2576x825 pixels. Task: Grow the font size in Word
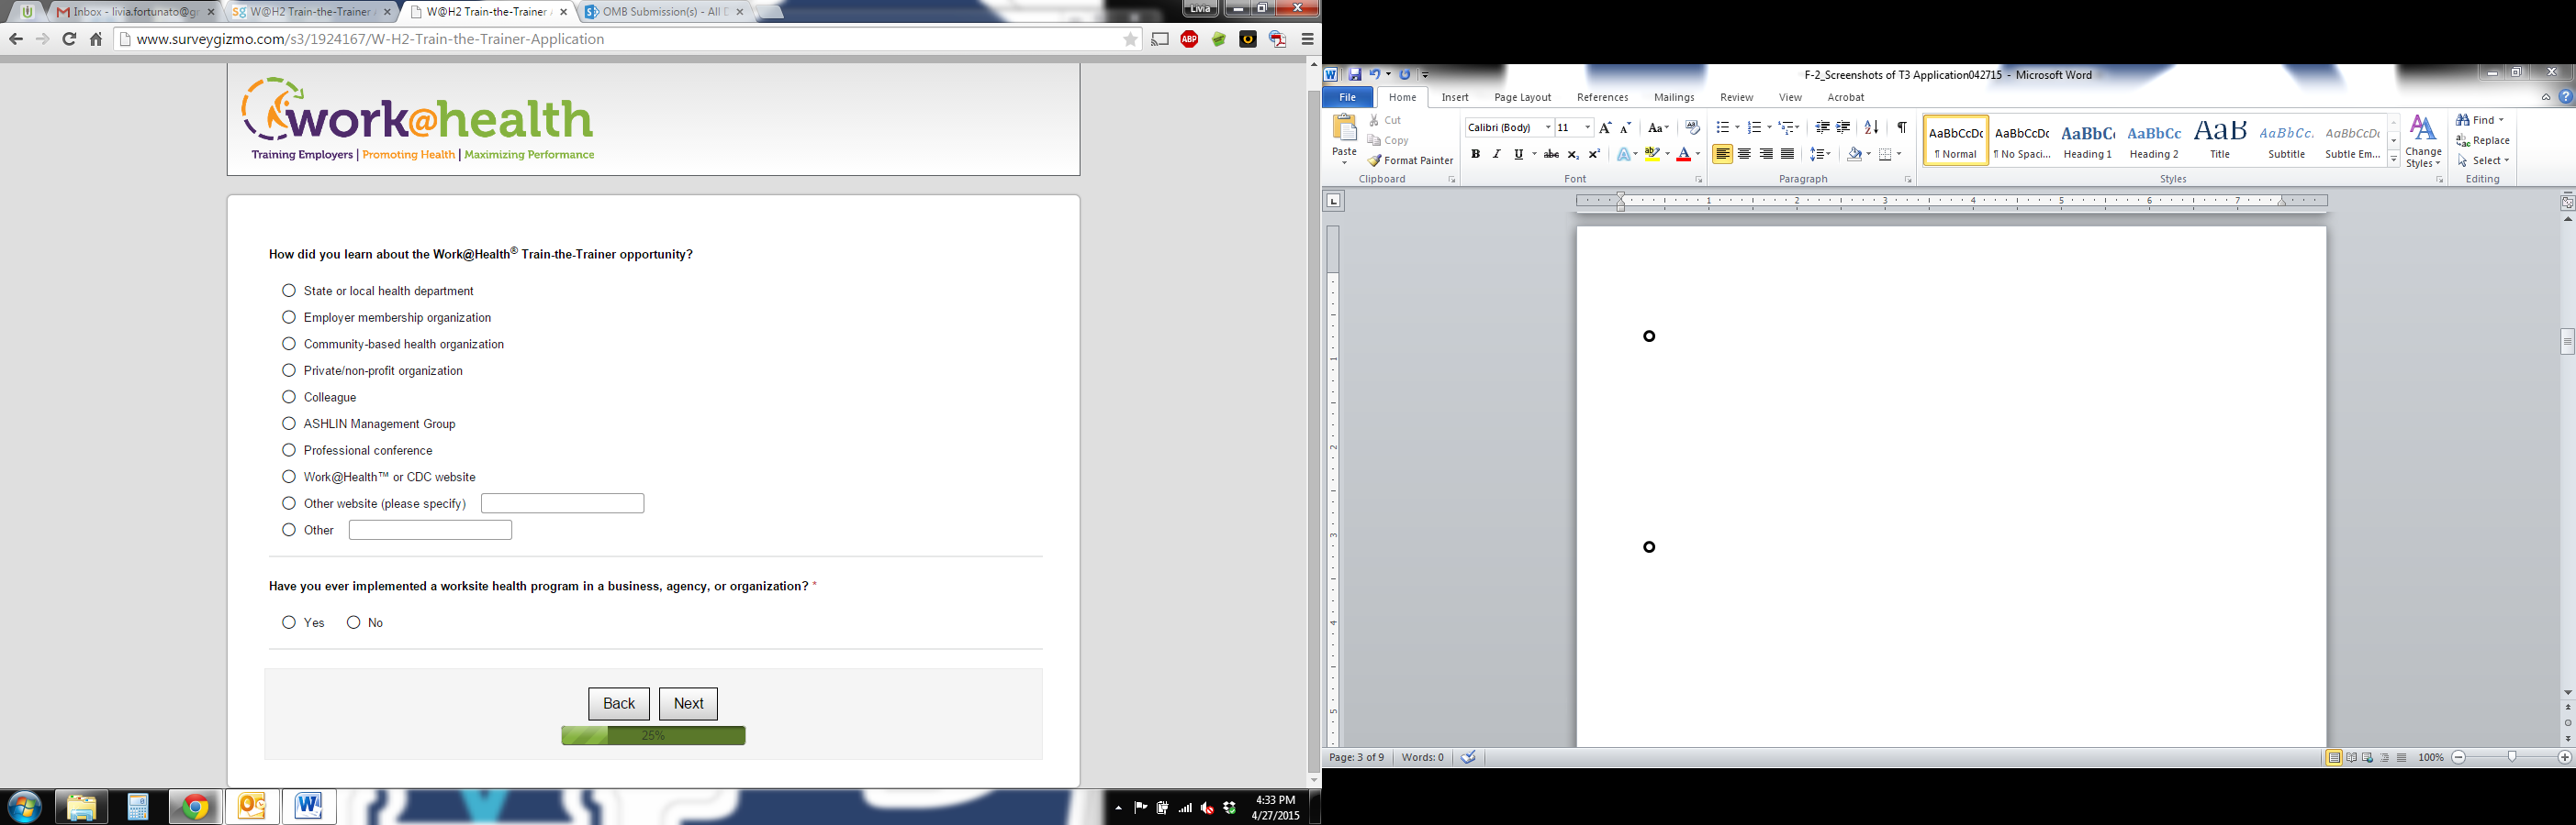(x=1605, y=127)
